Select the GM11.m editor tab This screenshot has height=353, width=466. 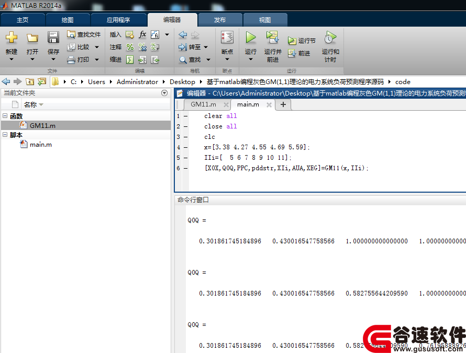point(203,104)
